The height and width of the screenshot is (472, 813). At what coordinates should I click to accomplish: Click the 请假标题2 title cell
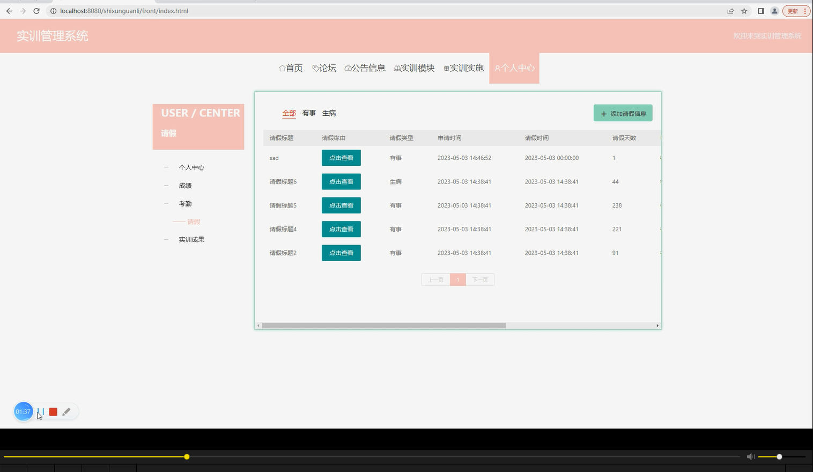[283, 253]
